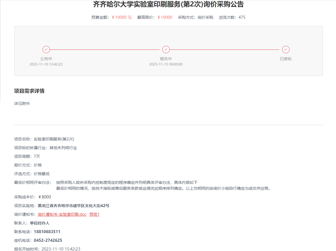Click the 已废标 step checkmark icon

click(x=286, y=50)
